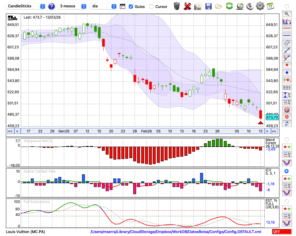Select the red horizontal line tool

[287, 29]
